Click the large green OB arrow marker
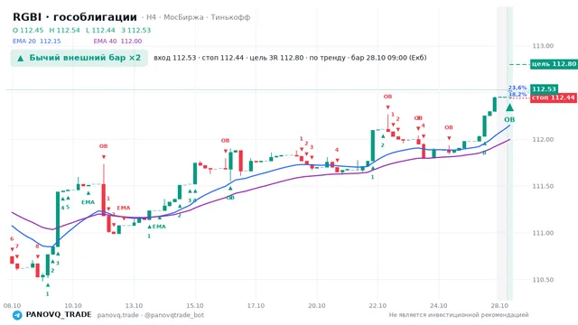 coord(509,107)
